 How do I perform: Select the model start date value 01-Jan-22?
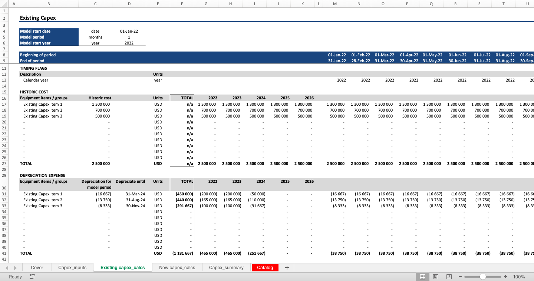coord(129,31)
